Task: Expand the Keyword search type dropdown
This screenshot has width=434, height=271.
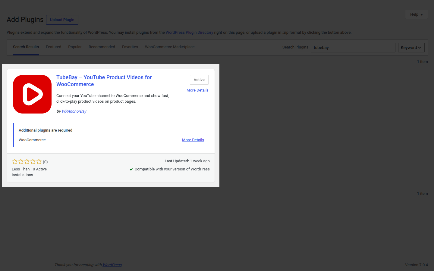Action: [x=411, y=48]
